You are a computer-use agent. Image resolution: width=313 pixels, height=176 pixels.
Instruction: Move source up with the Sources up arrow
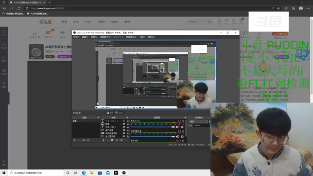coord(117,140)
